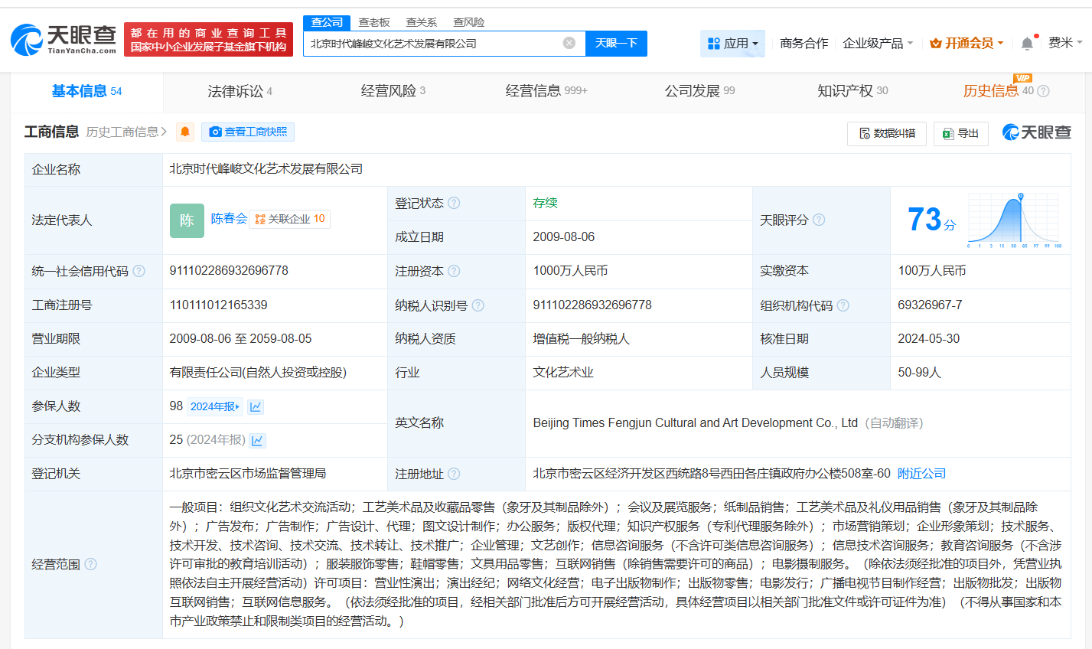Click the approval date 2024-05-30
This screenshot has width=1092, height=649.
[928, 339]
